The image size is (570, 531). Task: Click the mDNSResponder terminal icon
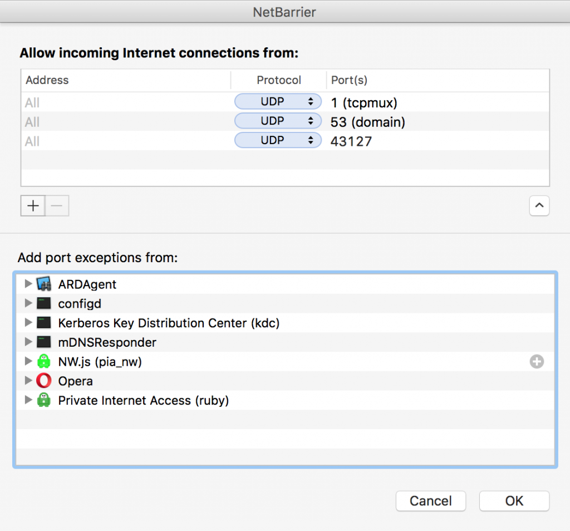pos(43,342)
